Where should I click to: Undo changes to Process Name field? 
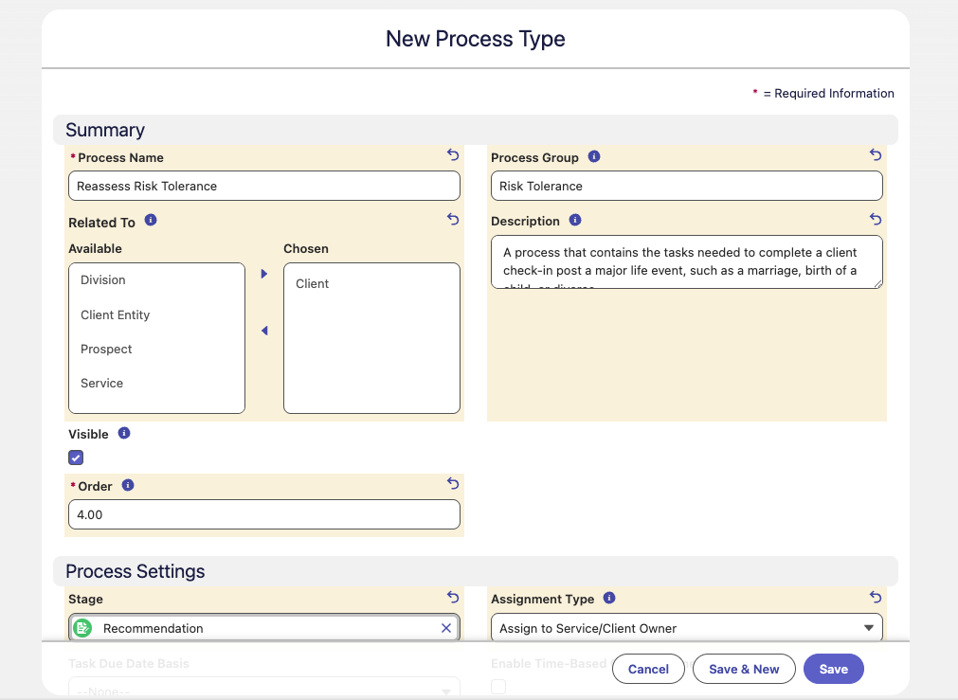point(453,154)
